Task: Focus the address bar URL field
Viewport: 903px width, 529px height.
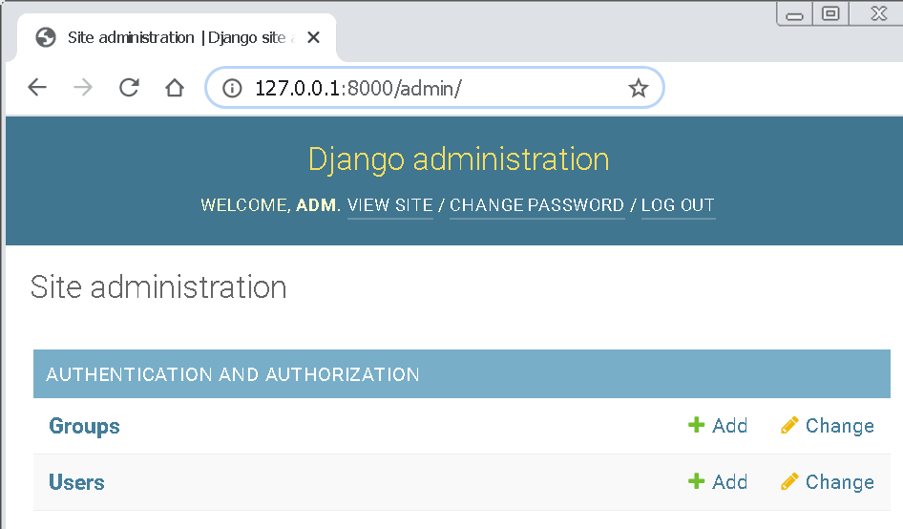Action: [x=435, y=88]
